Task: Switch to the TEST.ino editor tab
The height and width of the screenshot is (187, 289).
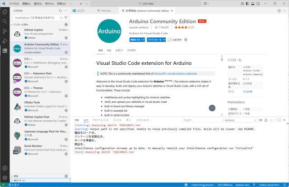Action: (107, 10)
